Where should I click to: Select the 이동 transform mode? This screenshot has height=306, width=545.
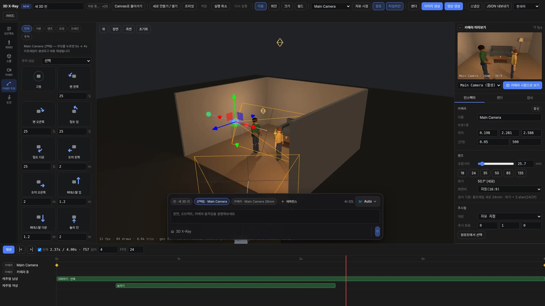261,6
